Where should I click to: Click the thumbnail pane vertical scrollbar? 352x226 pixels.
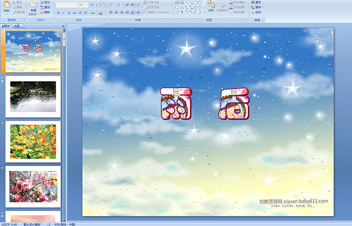64,126
